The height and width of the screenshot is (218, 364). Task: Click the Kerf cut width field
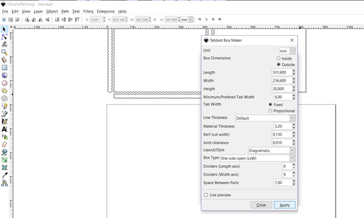pyautogui.click(x=283, y=134)
